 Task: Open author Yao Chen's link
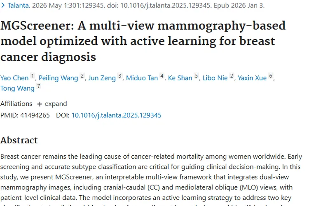[14, 78]
